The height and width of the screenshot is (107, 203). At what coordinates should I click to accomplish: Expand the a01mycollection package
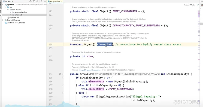(10, 12)
